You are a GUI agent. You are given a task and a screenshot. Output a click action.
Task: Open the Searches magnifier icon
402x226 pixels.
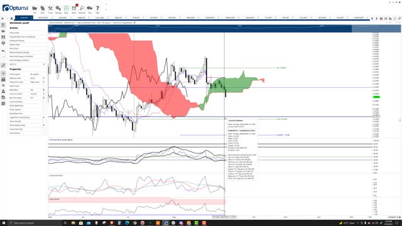(82, 8)
